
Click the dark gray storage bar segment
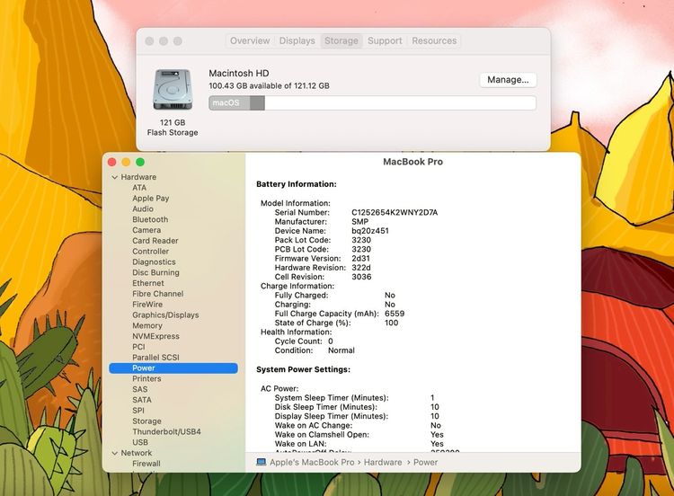(257, 103)
